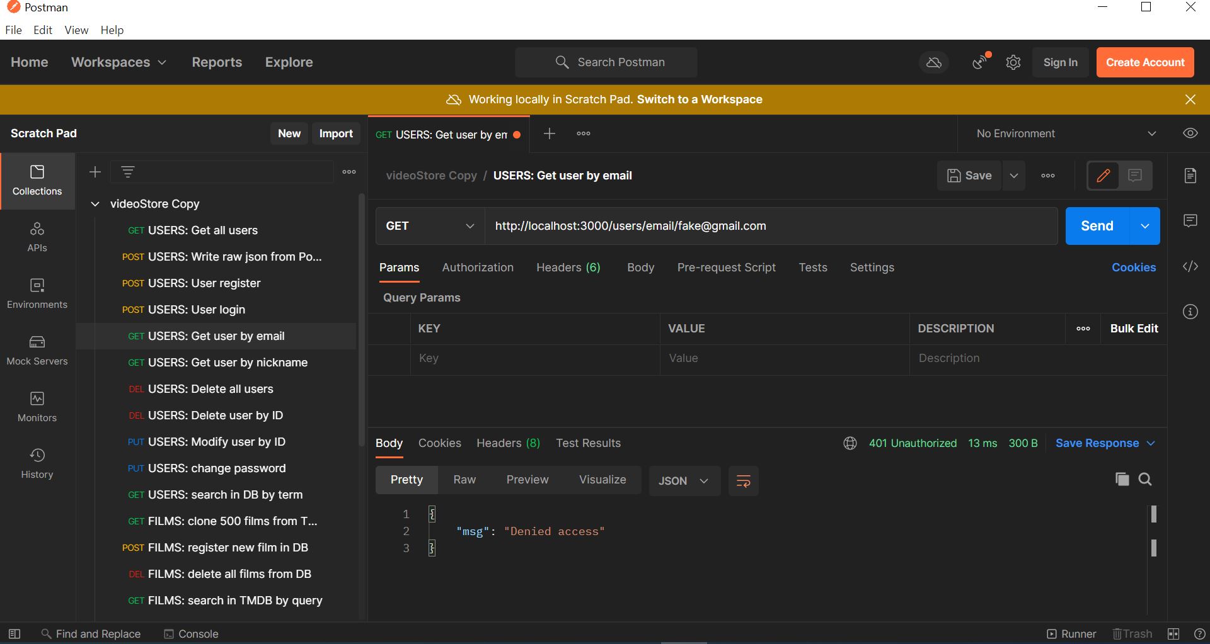Open the Send button dropdown arrow
The height and width of the screenshot is (644, 1210).
1145,226
